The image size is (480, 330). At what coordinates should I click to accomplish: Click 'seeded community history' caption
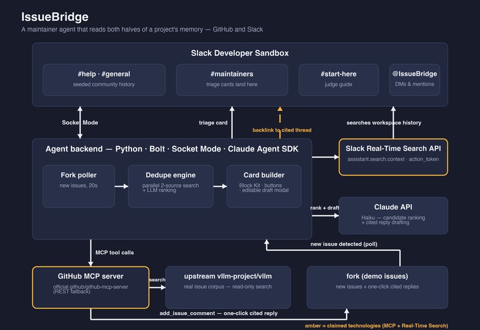coord(104,84)
